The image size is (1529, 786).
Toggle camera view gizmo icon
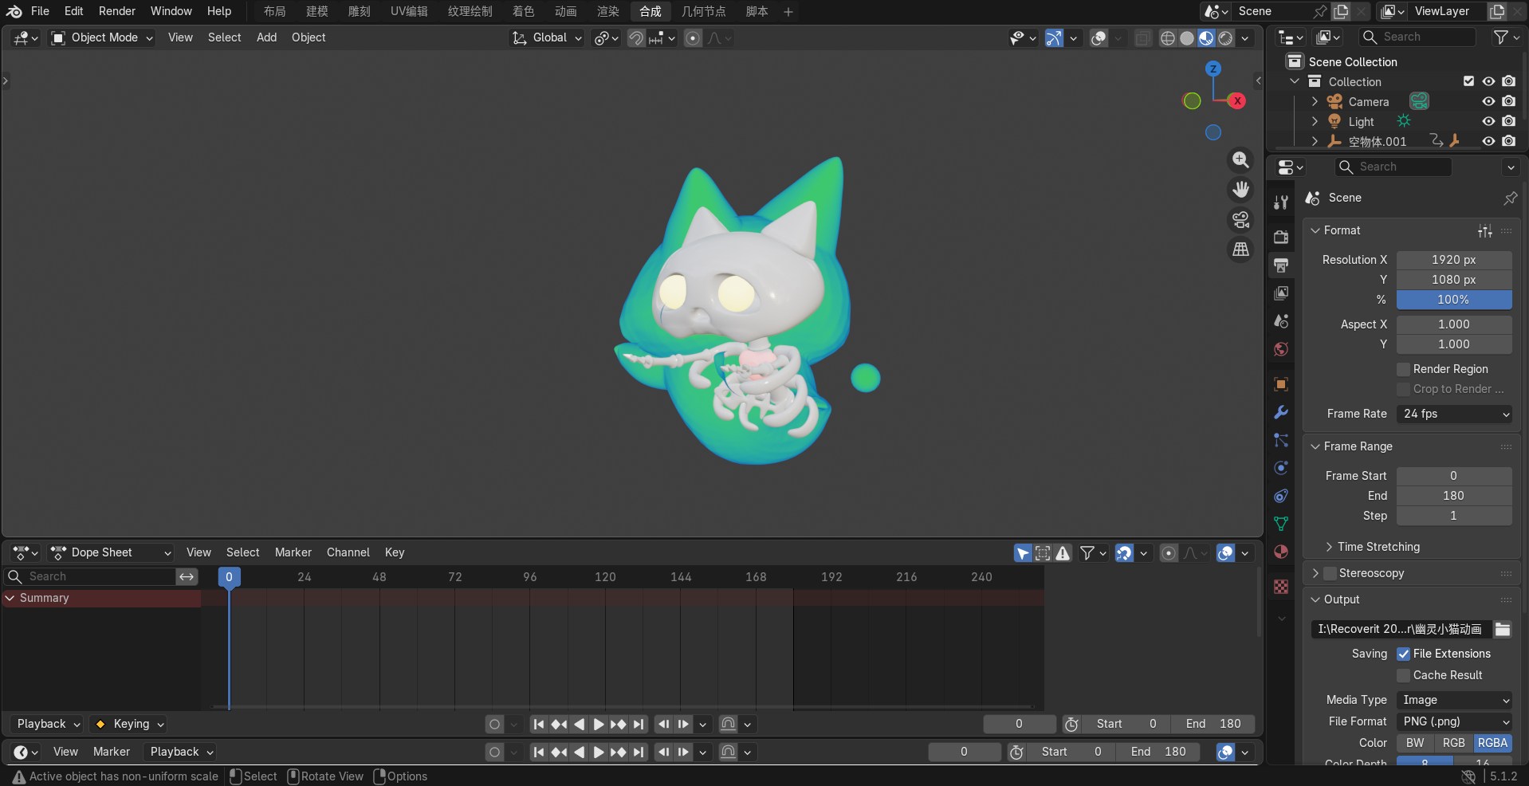(1240, 220)
